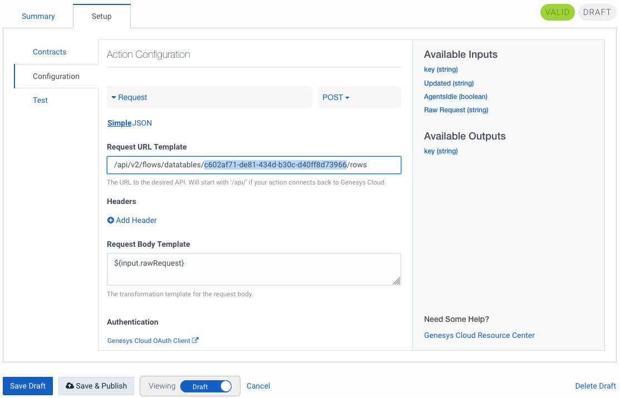Select the Test section in the sidebar
The width and height of the screenshot is (620, 398).
pos(40,100)
